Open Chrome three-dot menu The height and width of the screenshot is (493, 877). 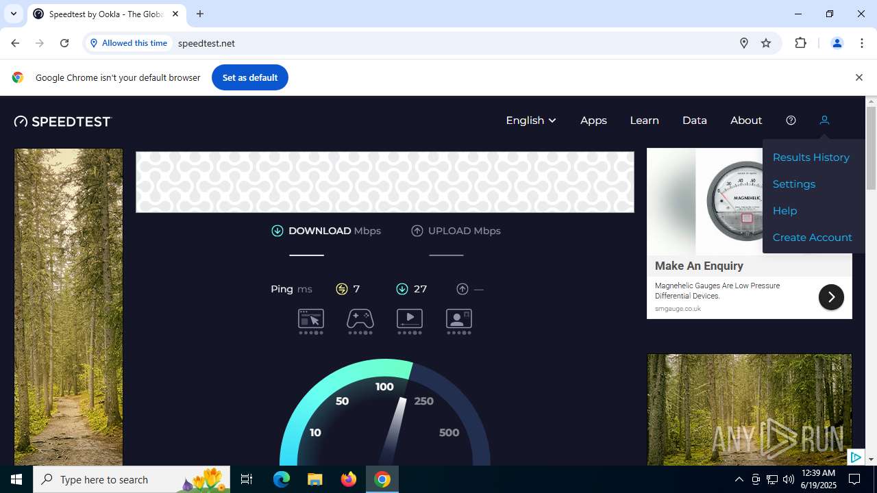[862, 43]
